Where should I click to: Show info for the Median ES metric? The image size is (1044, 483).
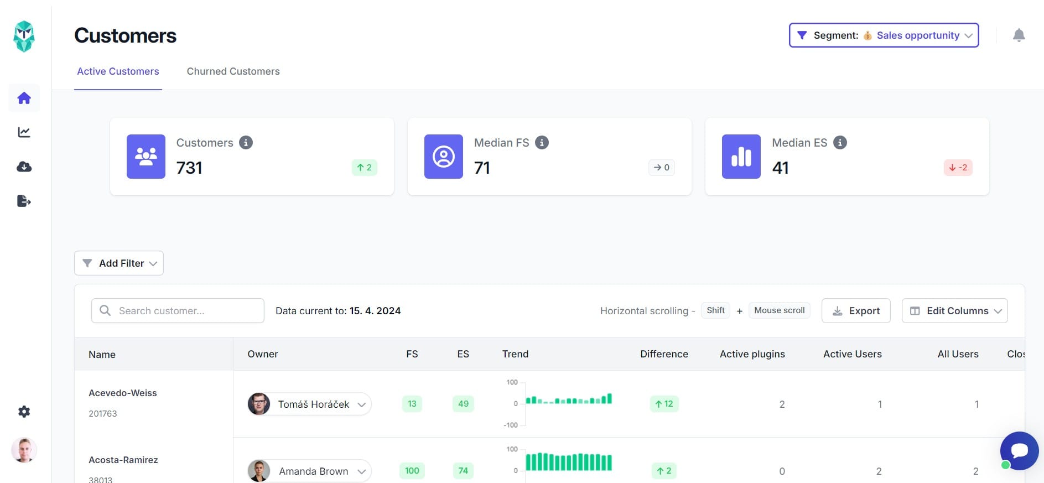point(840,143)
